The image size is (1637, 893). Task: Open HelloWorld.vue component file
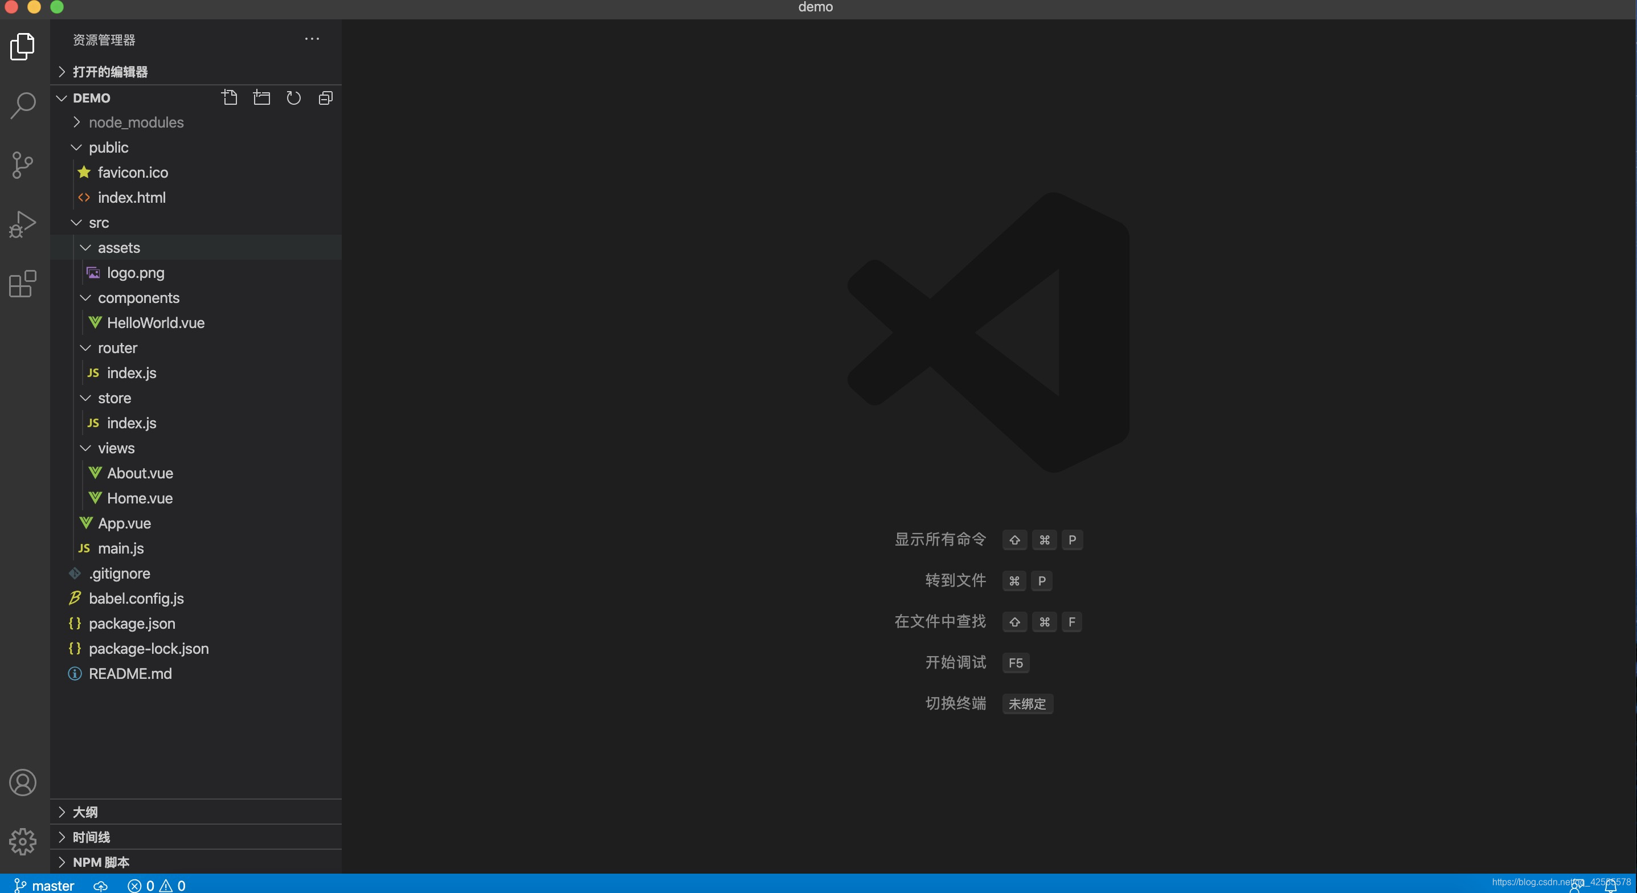tap(196, 323)
